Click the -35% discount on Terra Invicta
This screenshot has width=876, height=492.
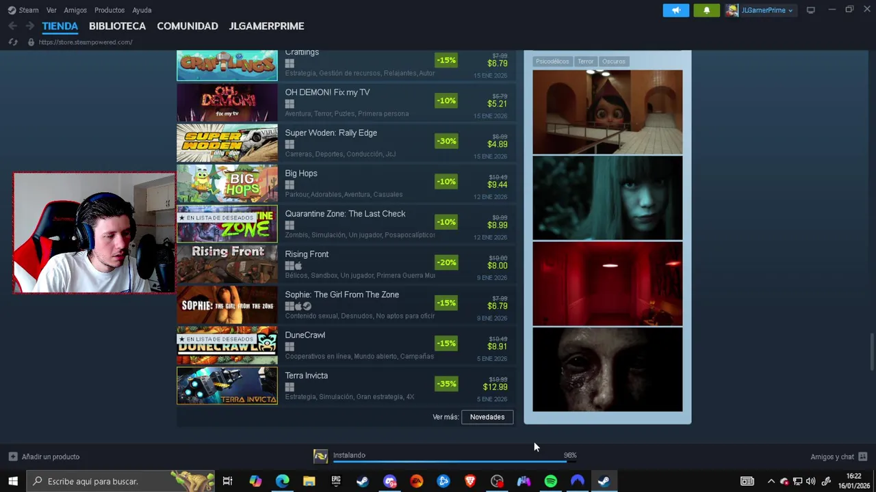click(x=446, y=384)
